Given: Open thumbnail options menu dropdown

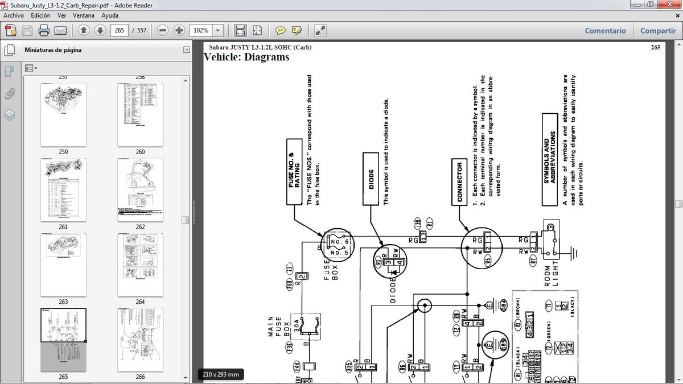Looking at the screenshot, I should (31, 68).
